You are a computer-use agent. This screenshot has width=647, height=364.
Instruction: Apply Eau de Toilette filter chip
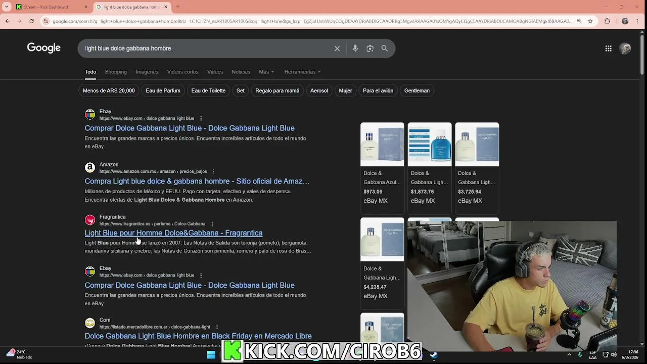(x=208, y=90)
